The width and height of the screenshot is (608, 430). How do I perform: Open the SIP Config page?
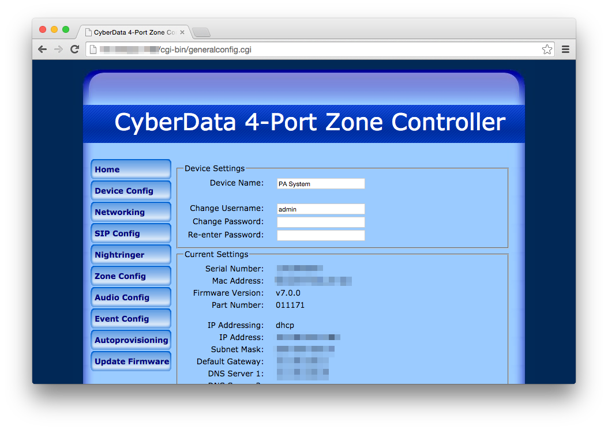(130, 233)
